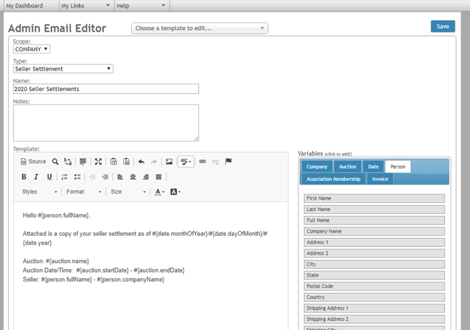Insert a bulleted list
The image size is (470, 330).
pyautogui.click(x=78, y=177)
